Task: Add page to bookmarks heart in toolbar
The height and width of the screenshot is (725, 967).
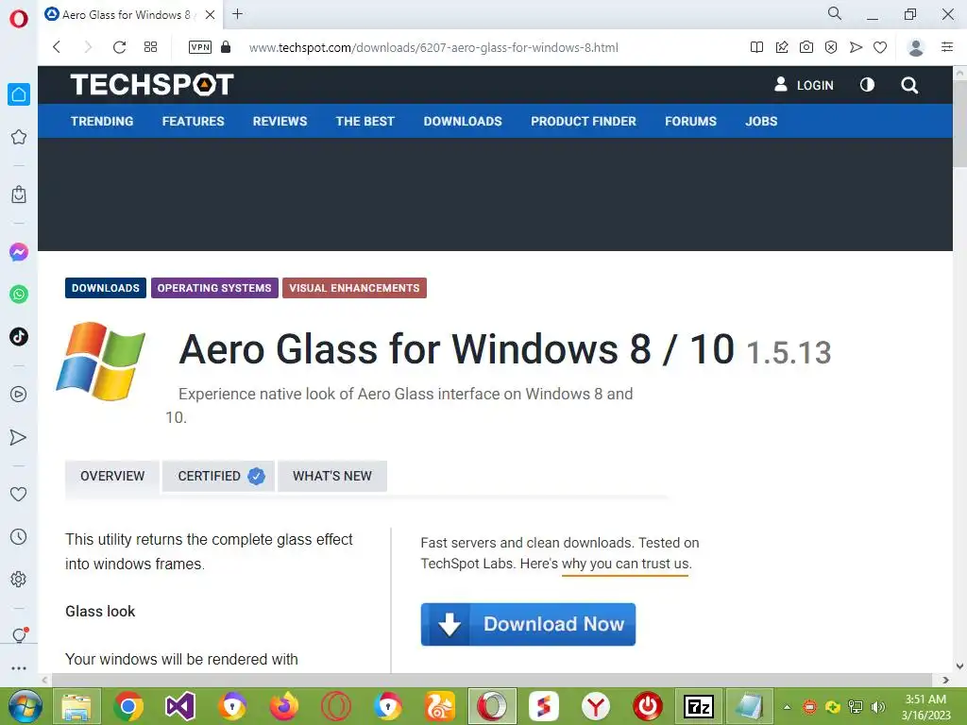Action: coord(880,47)
